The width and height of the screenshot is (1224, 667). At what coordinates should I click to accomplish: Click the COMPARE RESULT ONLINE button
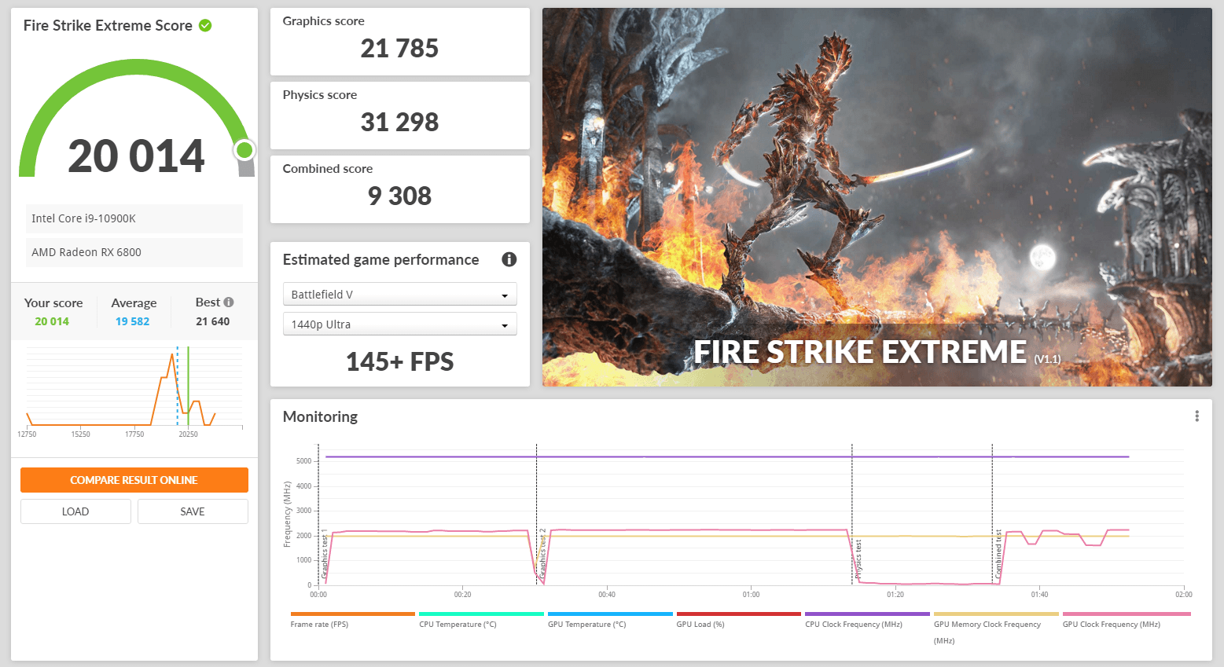click(134, 480)
